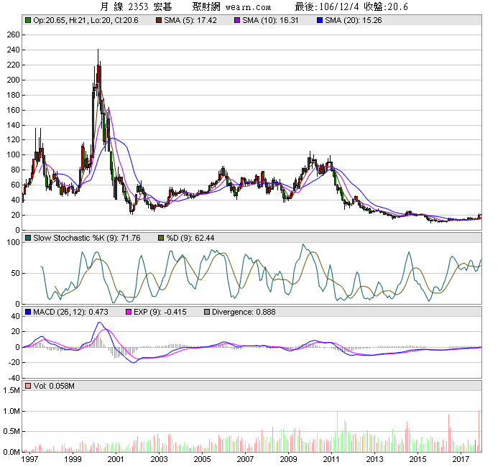Click the 1.5M volume axis label

(11, 390)
